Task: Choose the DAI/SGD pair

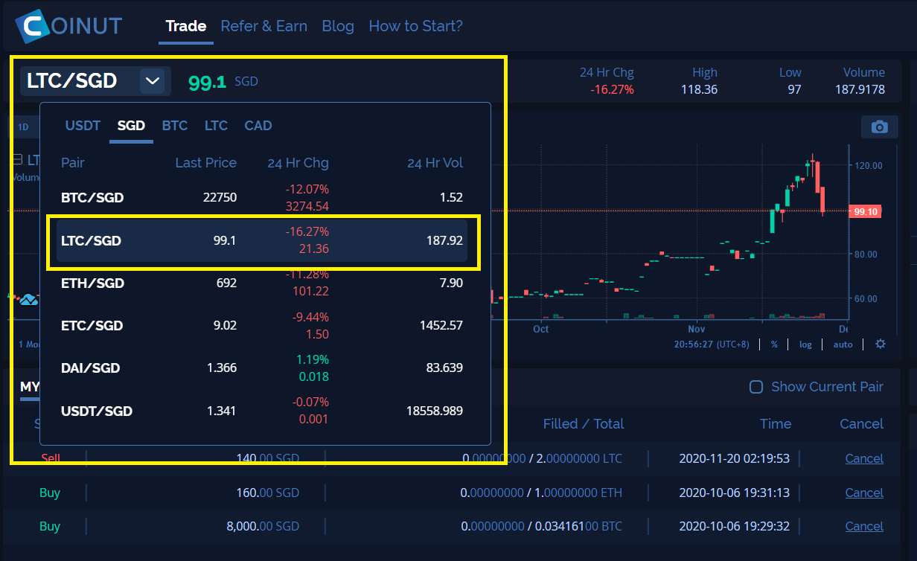Action: pyautogui.click(x=90, y=368)
